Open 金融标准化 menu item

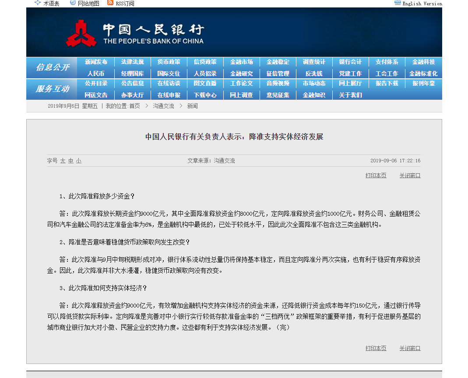(423, 73)
